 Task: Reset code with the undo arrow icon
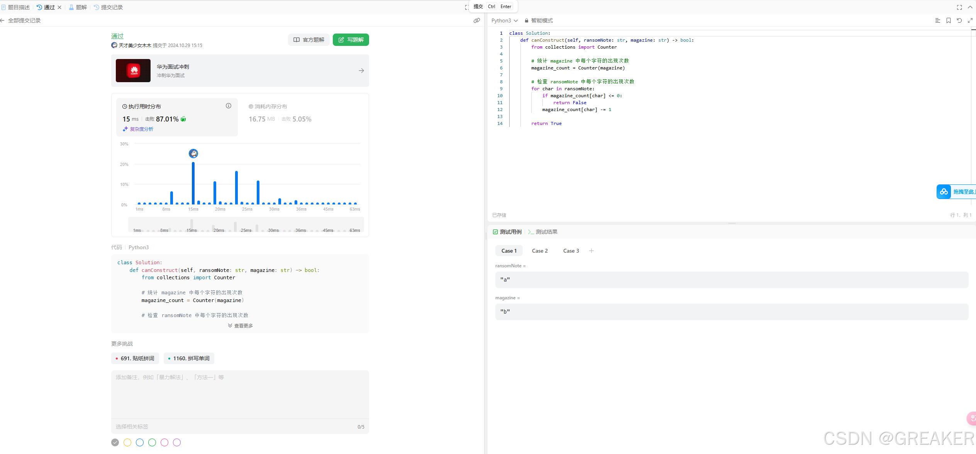[959, 20]
